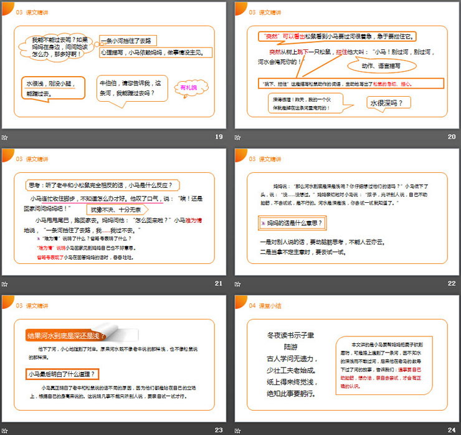Click the '妈妈的话是什么意思？' box on slide 22
461x435 pixels.
pyautogui.click(x=292, y=223)
